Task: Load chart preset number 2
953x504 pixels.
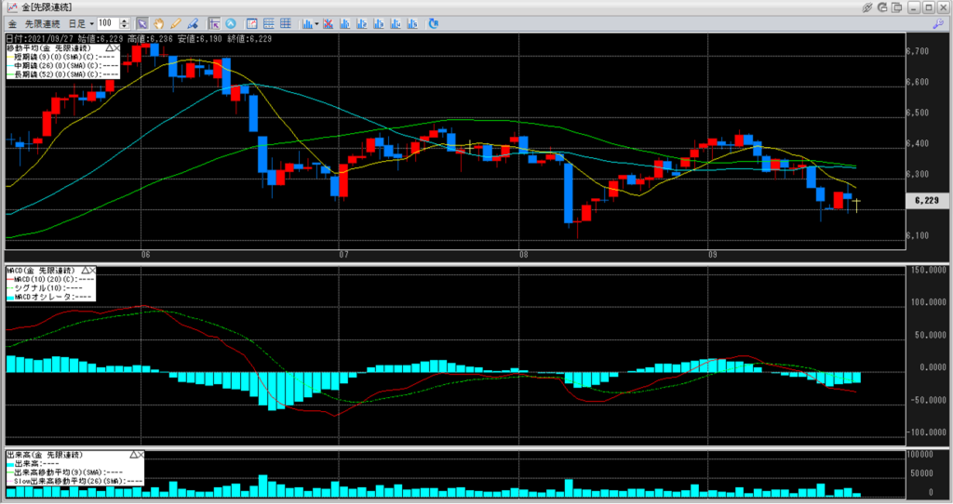Action: [362, 23]
